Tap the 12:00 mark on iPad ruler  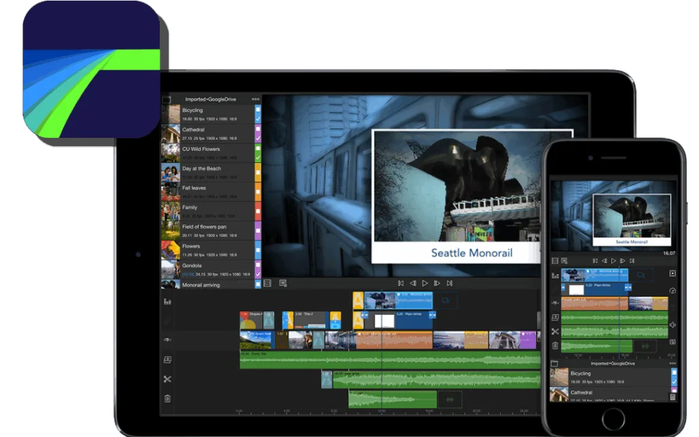(382, 410)
